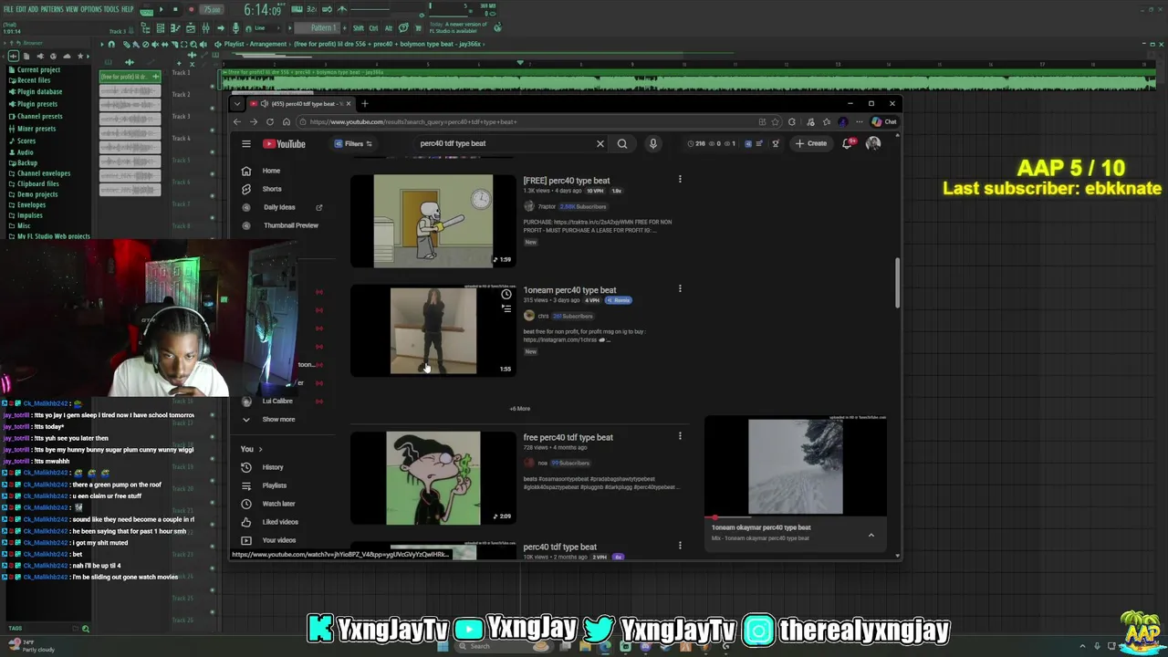
Task: Toggle the Shift key button in toolbar
Action: tap(359, 28)
